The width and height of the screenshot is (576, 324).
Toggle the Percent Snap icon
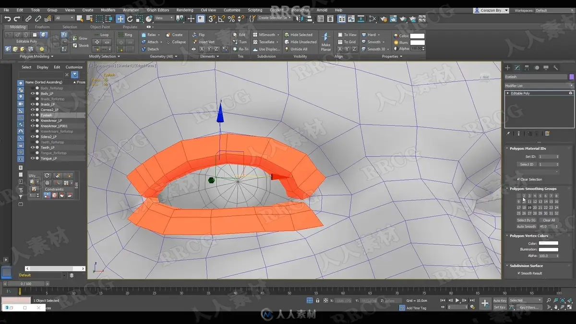(231, 19)
